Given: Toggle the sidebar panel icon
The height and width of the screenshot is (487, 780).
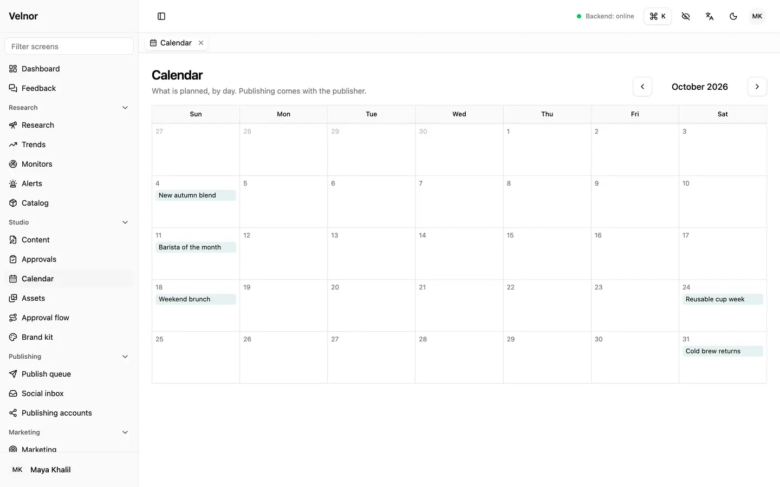Looking at the screenshot, I should pos(161,16).
